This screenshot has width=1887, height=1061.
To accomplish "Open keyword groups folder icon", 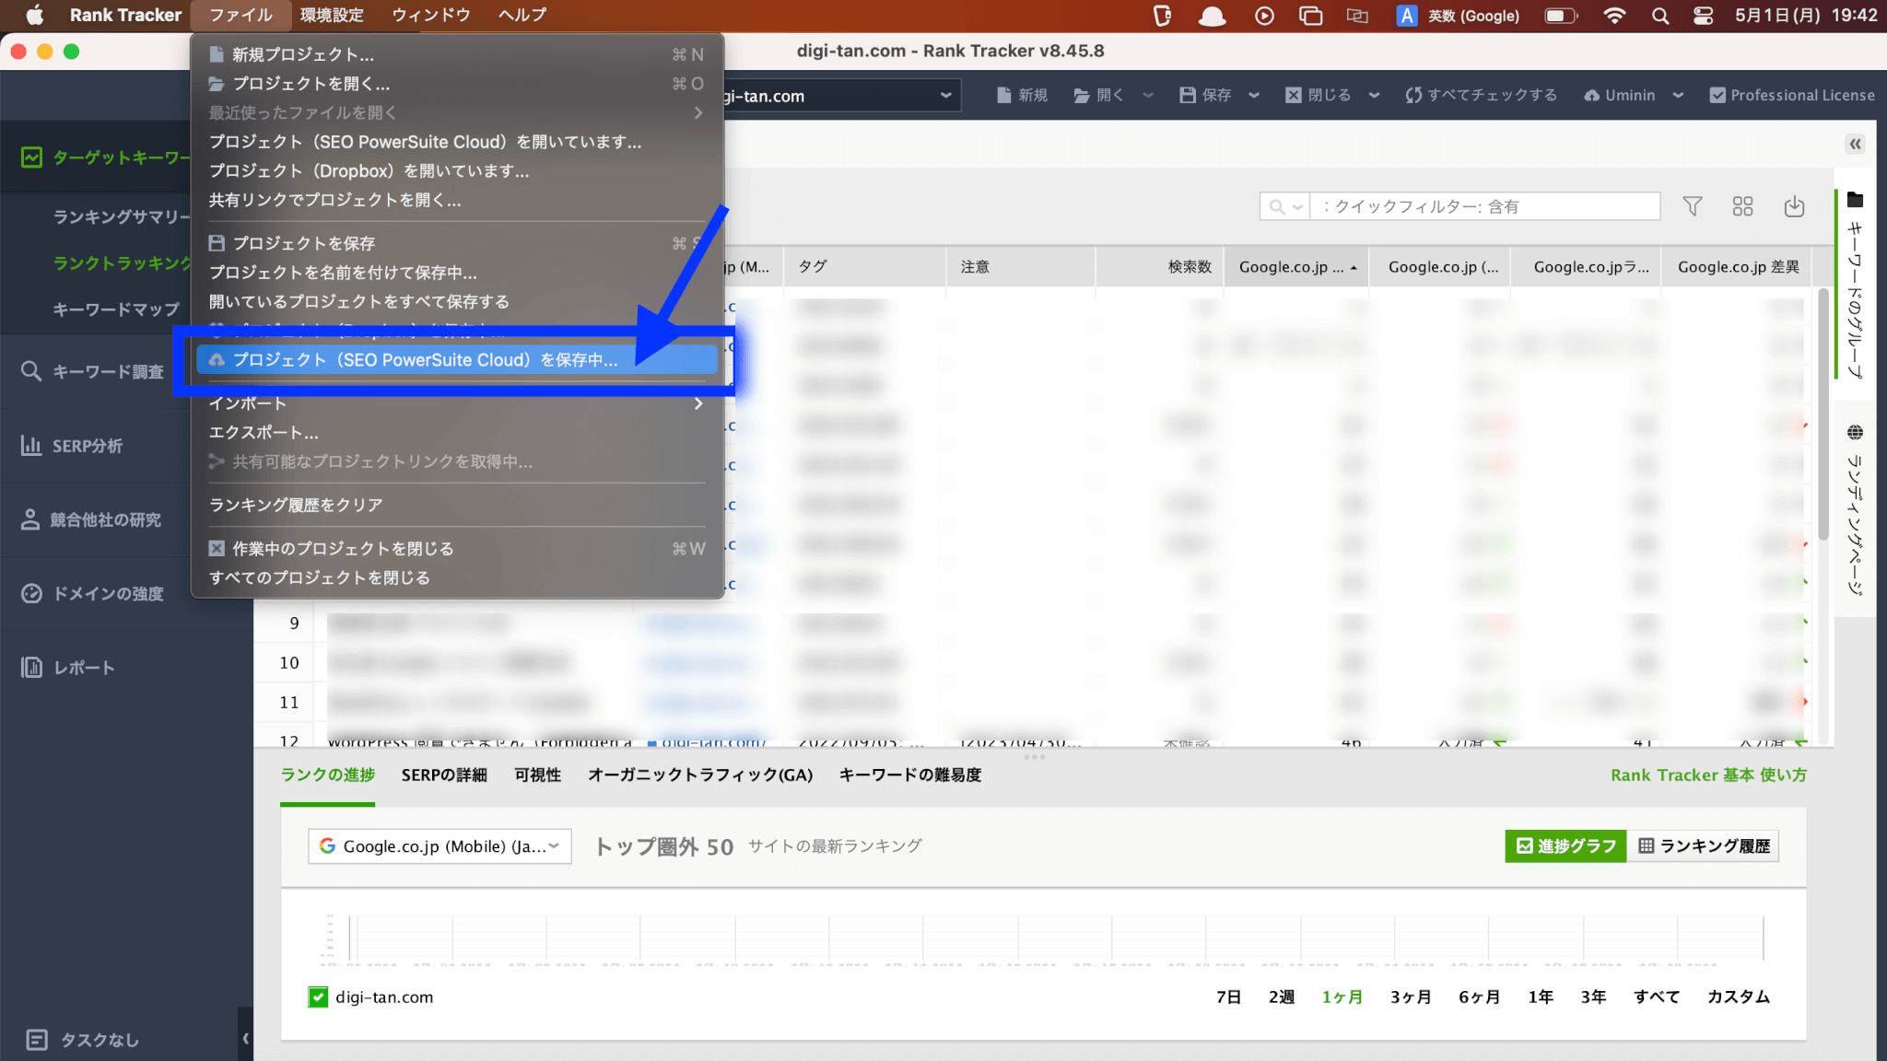I will [1855, 200].
